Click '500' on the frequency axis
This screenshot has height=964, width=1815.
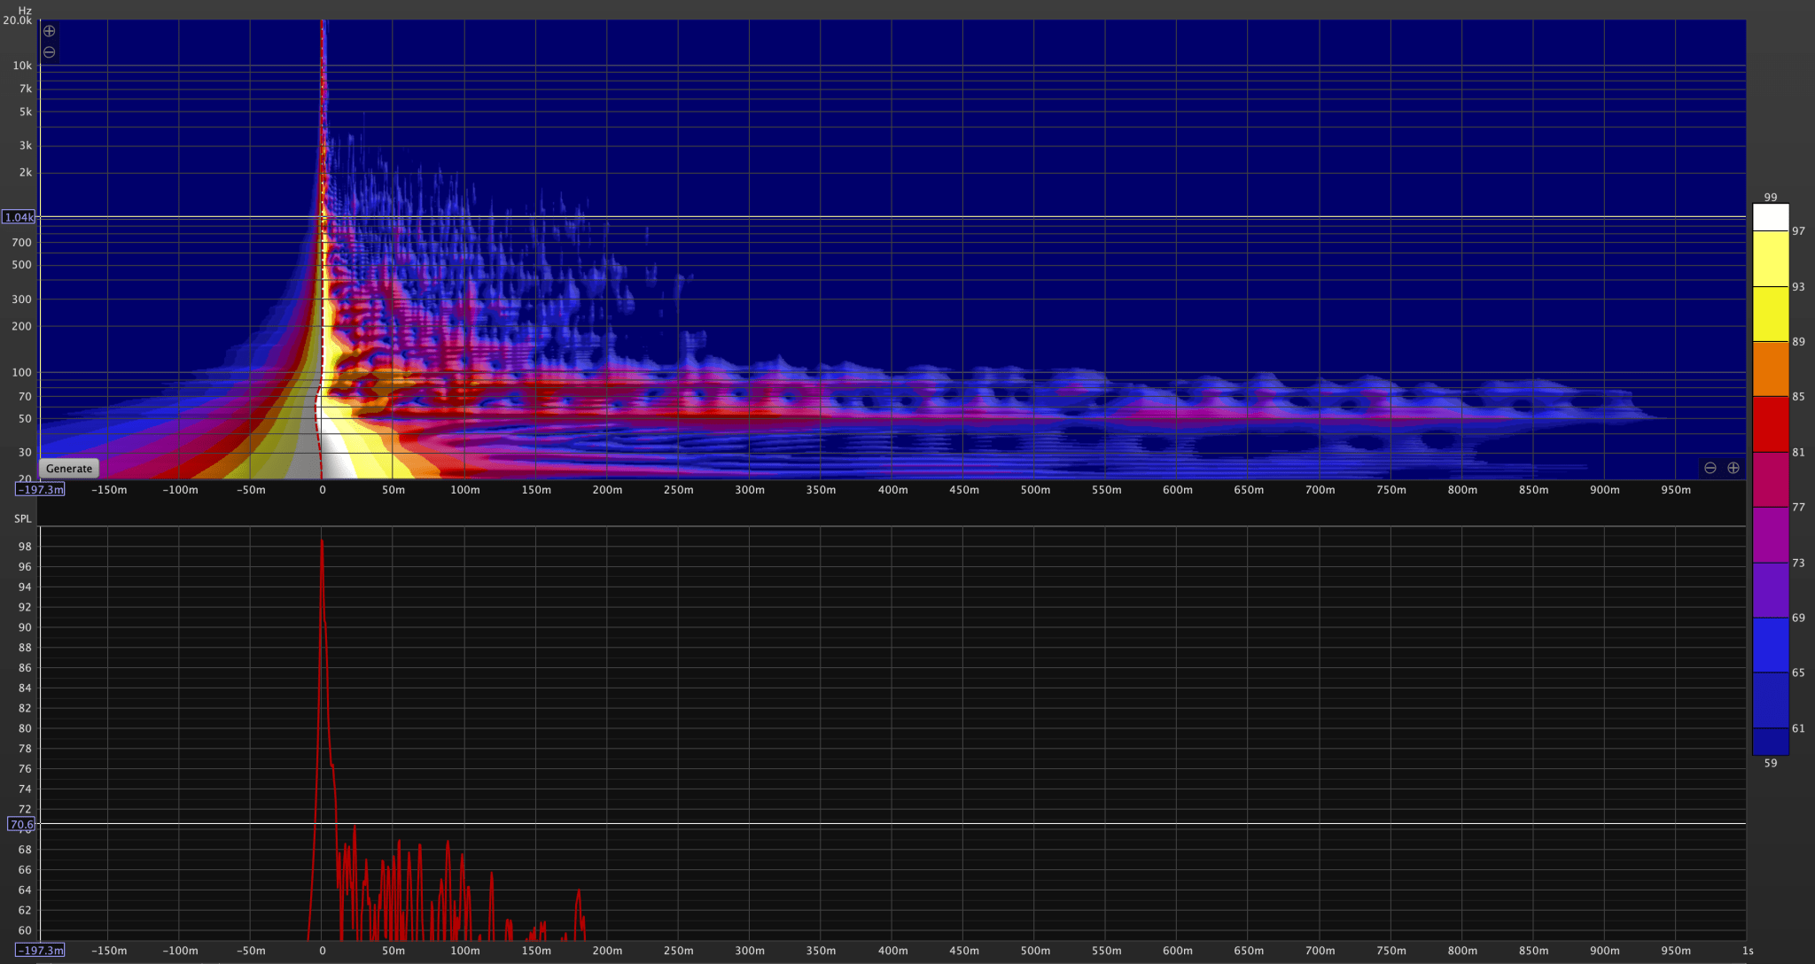[x=22, y=265]
